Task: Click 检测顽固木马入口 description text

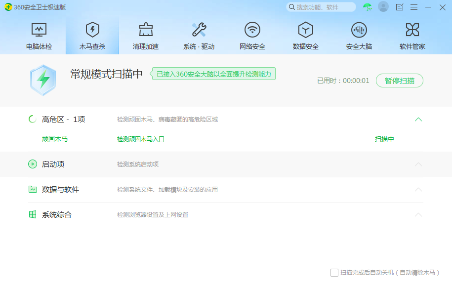Action: tap(141, 139)
